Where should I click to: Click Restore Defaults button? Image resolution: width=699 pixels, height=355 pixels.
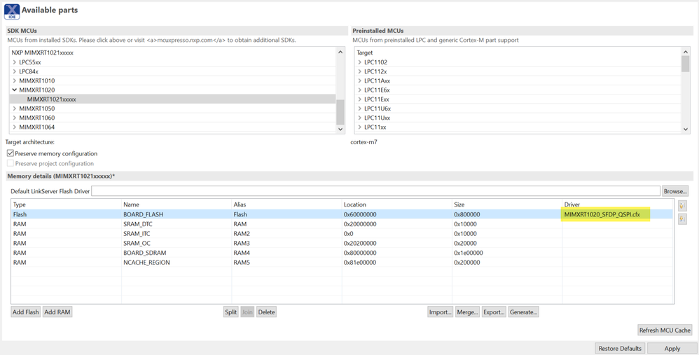[620, 348]
